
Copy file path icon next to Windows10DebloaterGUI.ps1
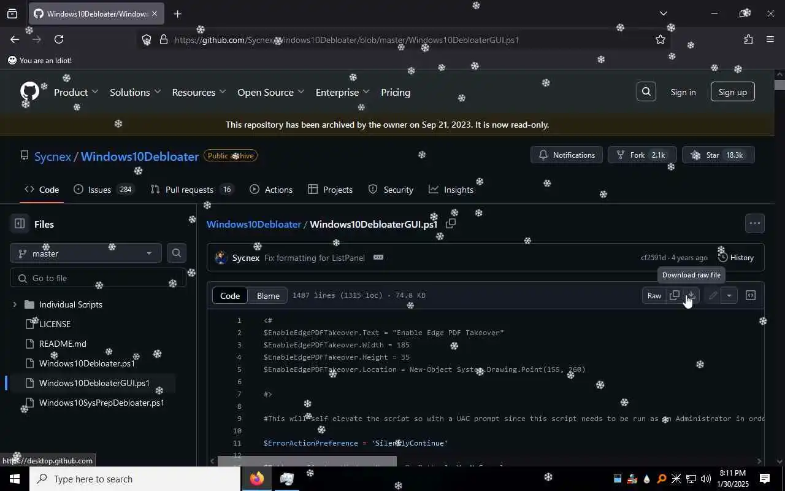(451, 224)
